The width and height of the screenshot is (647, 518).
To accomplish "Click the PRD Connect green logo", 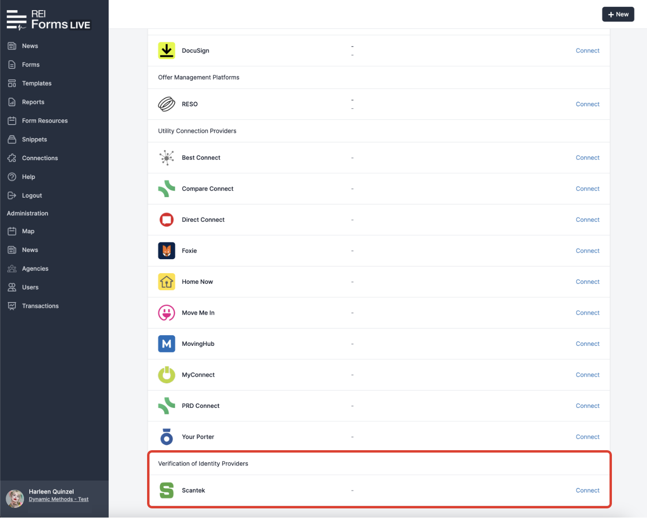I will pyautogui.click(x=167, y=406).
